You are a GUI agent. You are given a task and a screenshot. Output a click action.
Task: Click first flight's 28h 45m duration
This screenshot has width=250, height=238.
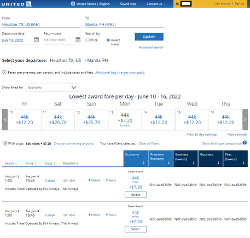point(69,181)
